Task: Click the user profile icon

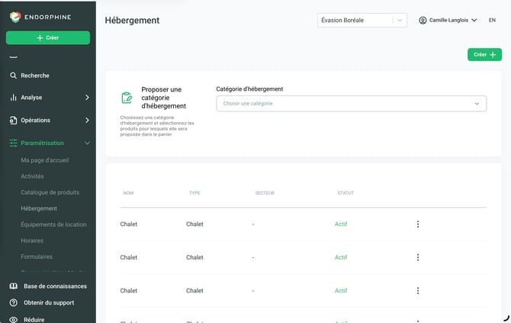Action: (423, 20)
